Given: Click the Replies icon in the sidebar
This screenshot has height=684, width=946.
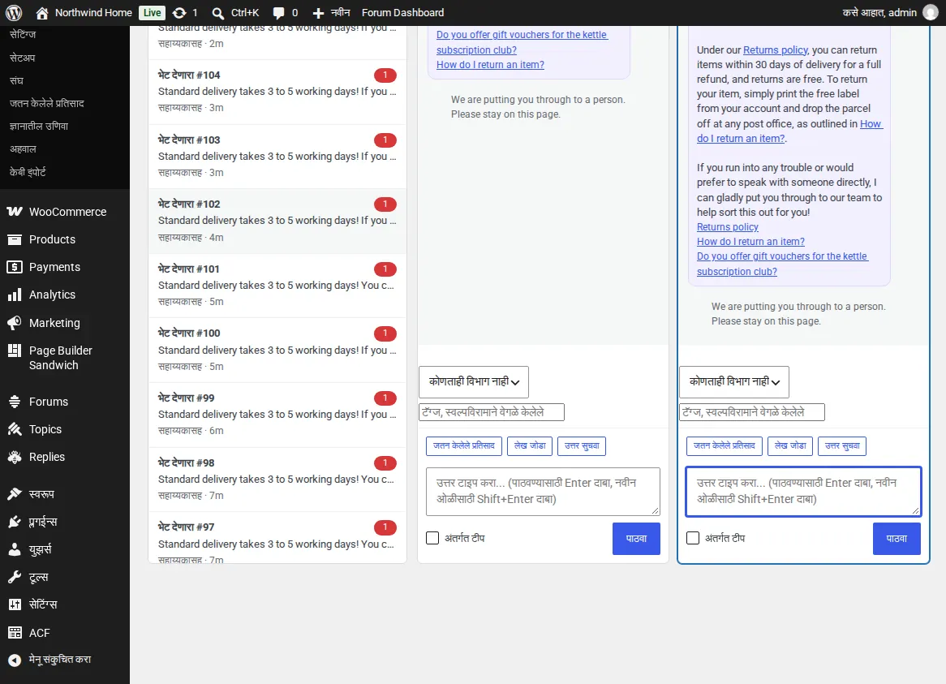Looking at the screenshot, I should [x=15, y=457].
